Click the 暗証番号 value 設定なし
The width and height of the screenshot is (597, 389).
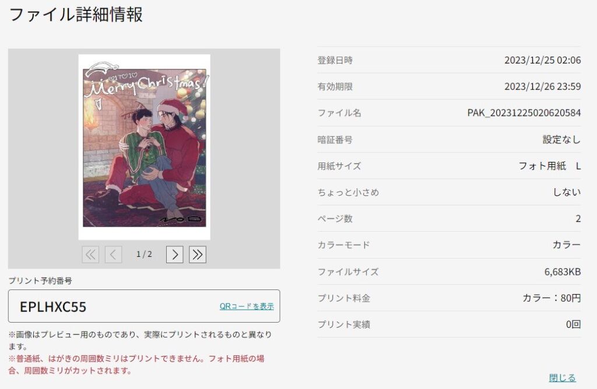(x=561, y=140)
